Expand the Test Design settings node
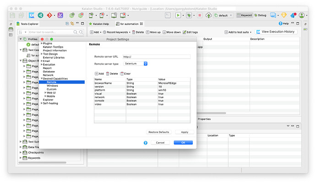316x183 pixels. pos(42,54)
